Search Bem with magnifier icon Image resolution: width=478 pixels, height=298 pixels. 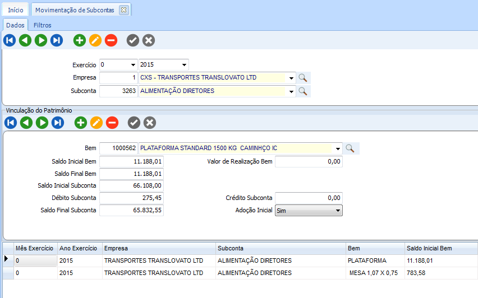(350, 148)
